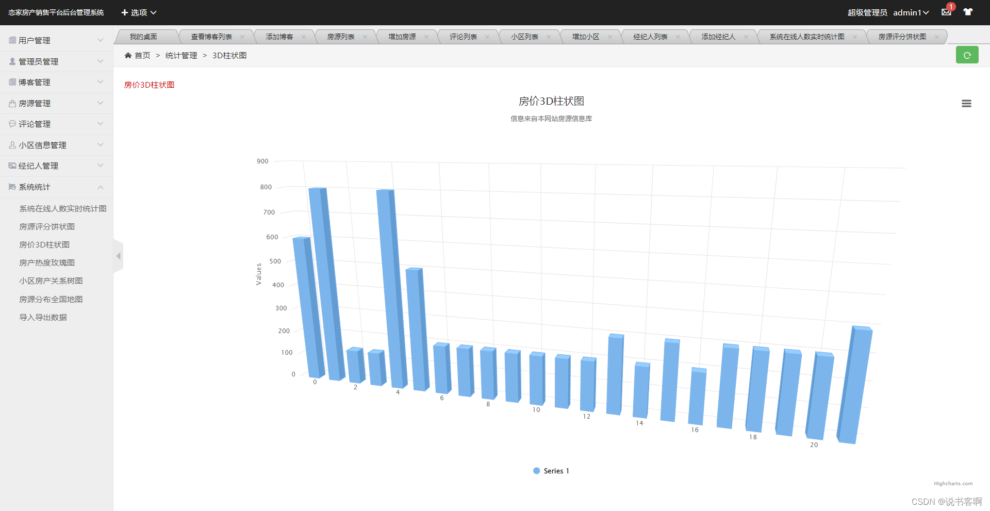The height and width of the screenshot is (511, 990).
Task: Open the chart hamburger export menu
Action: click(x=966, y=104)
